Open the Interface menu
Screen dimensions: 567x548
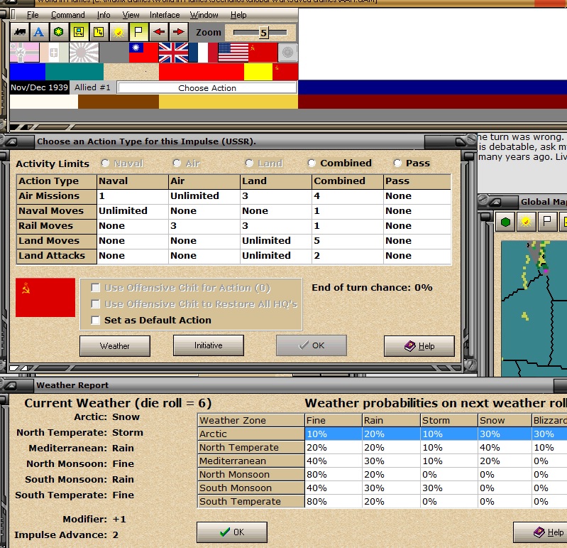[x=165, y=15]
